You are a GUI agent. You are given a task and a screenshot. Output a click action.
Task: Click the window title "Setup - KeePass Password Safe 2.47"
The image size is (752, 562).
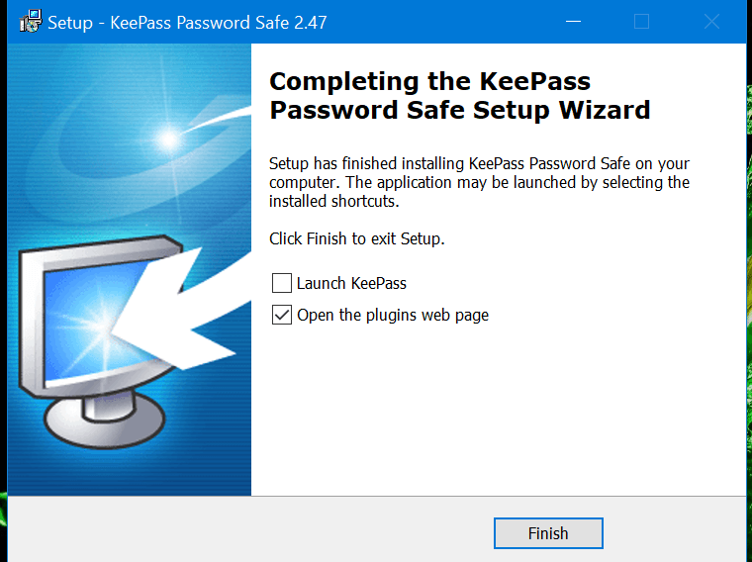pyautogui.click(x=187, y=23)
